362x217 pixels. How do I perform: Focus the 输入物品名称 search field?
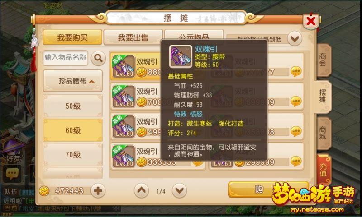65,58
